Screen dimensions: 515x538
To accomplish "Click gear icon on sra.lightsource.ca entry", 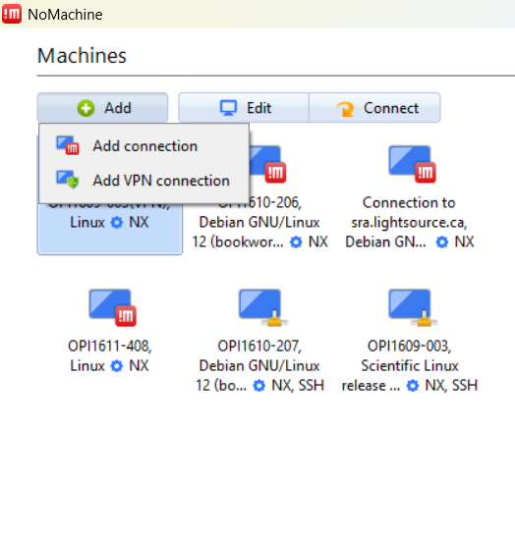I will (442, 242).
